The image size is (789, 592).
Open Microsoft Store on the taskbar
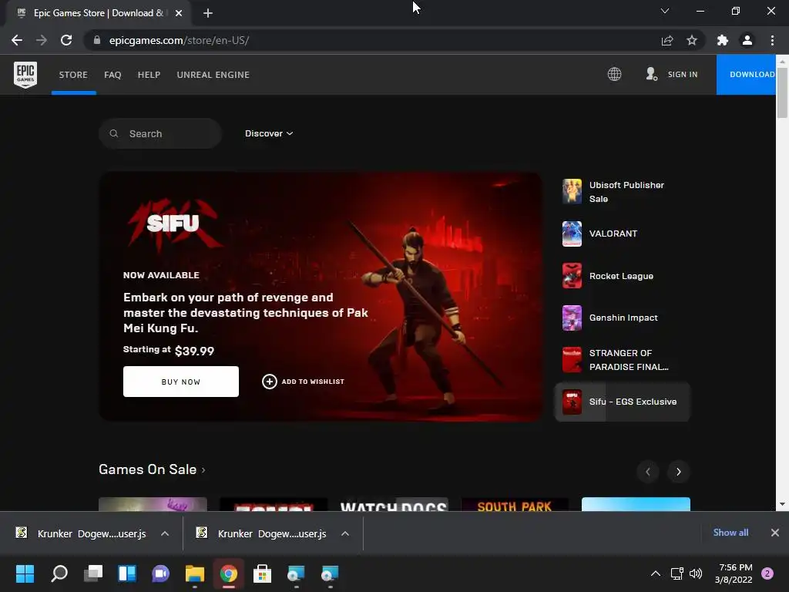pyautogui.click(x=262, y=573)
